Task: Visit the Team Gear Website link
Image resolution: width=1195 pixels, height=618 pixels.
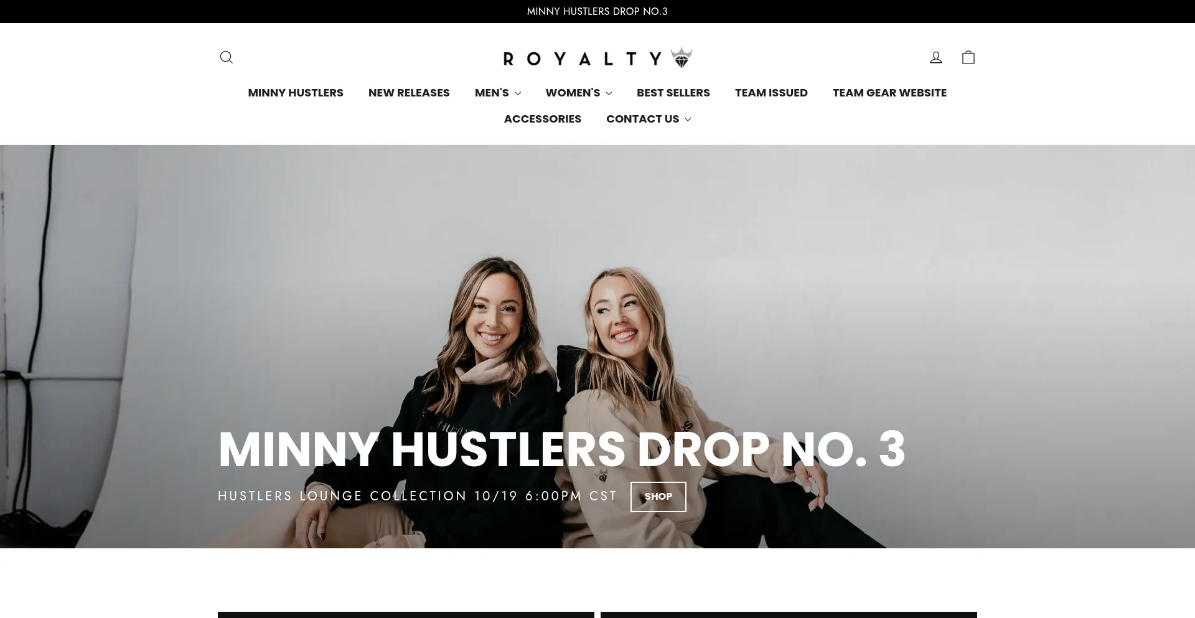Action: (x=889, y=93)
